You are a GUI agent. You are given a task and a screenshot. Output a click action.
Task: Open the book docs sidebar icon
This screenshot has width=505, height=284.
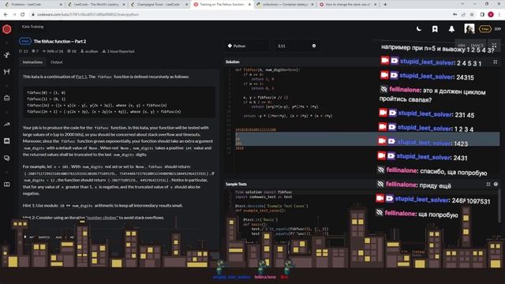click(7, 184)
